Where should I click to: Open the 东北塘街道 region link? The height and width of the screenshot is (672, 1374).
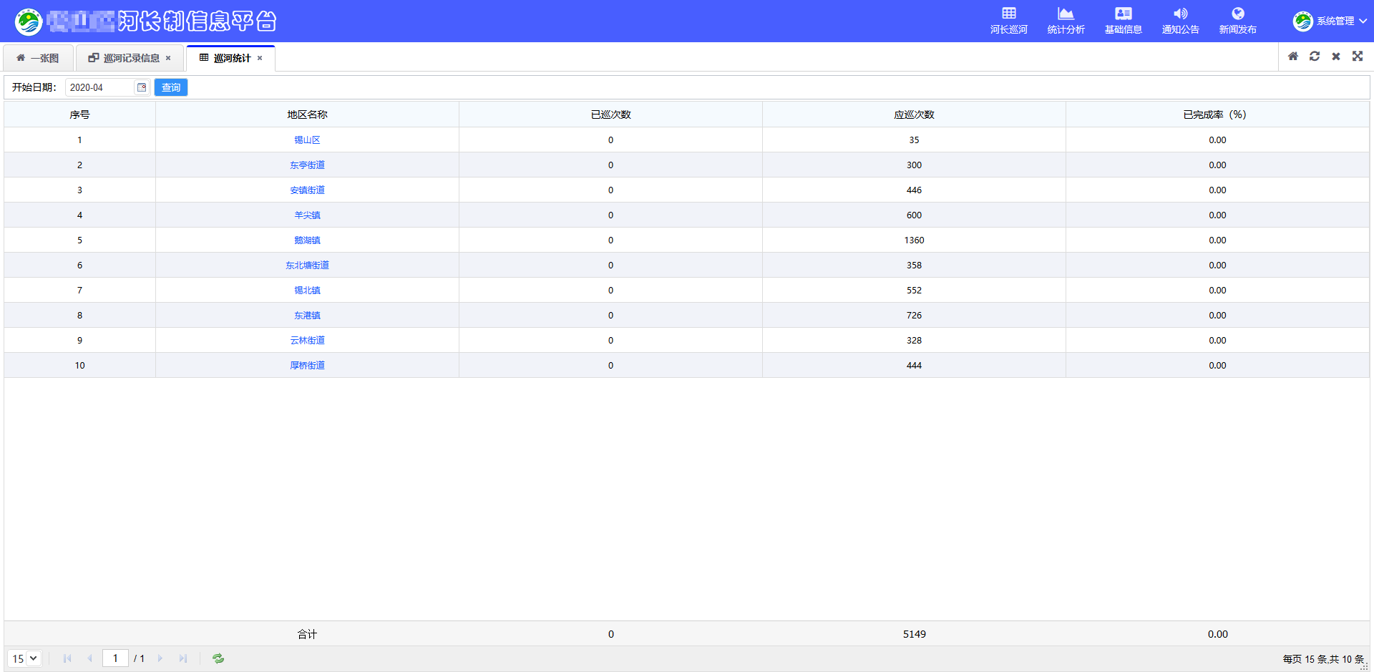tap(307, 266)
